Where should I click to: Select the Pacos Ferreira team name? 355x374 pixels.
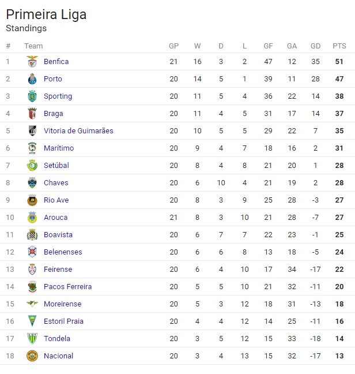[67, 287]
